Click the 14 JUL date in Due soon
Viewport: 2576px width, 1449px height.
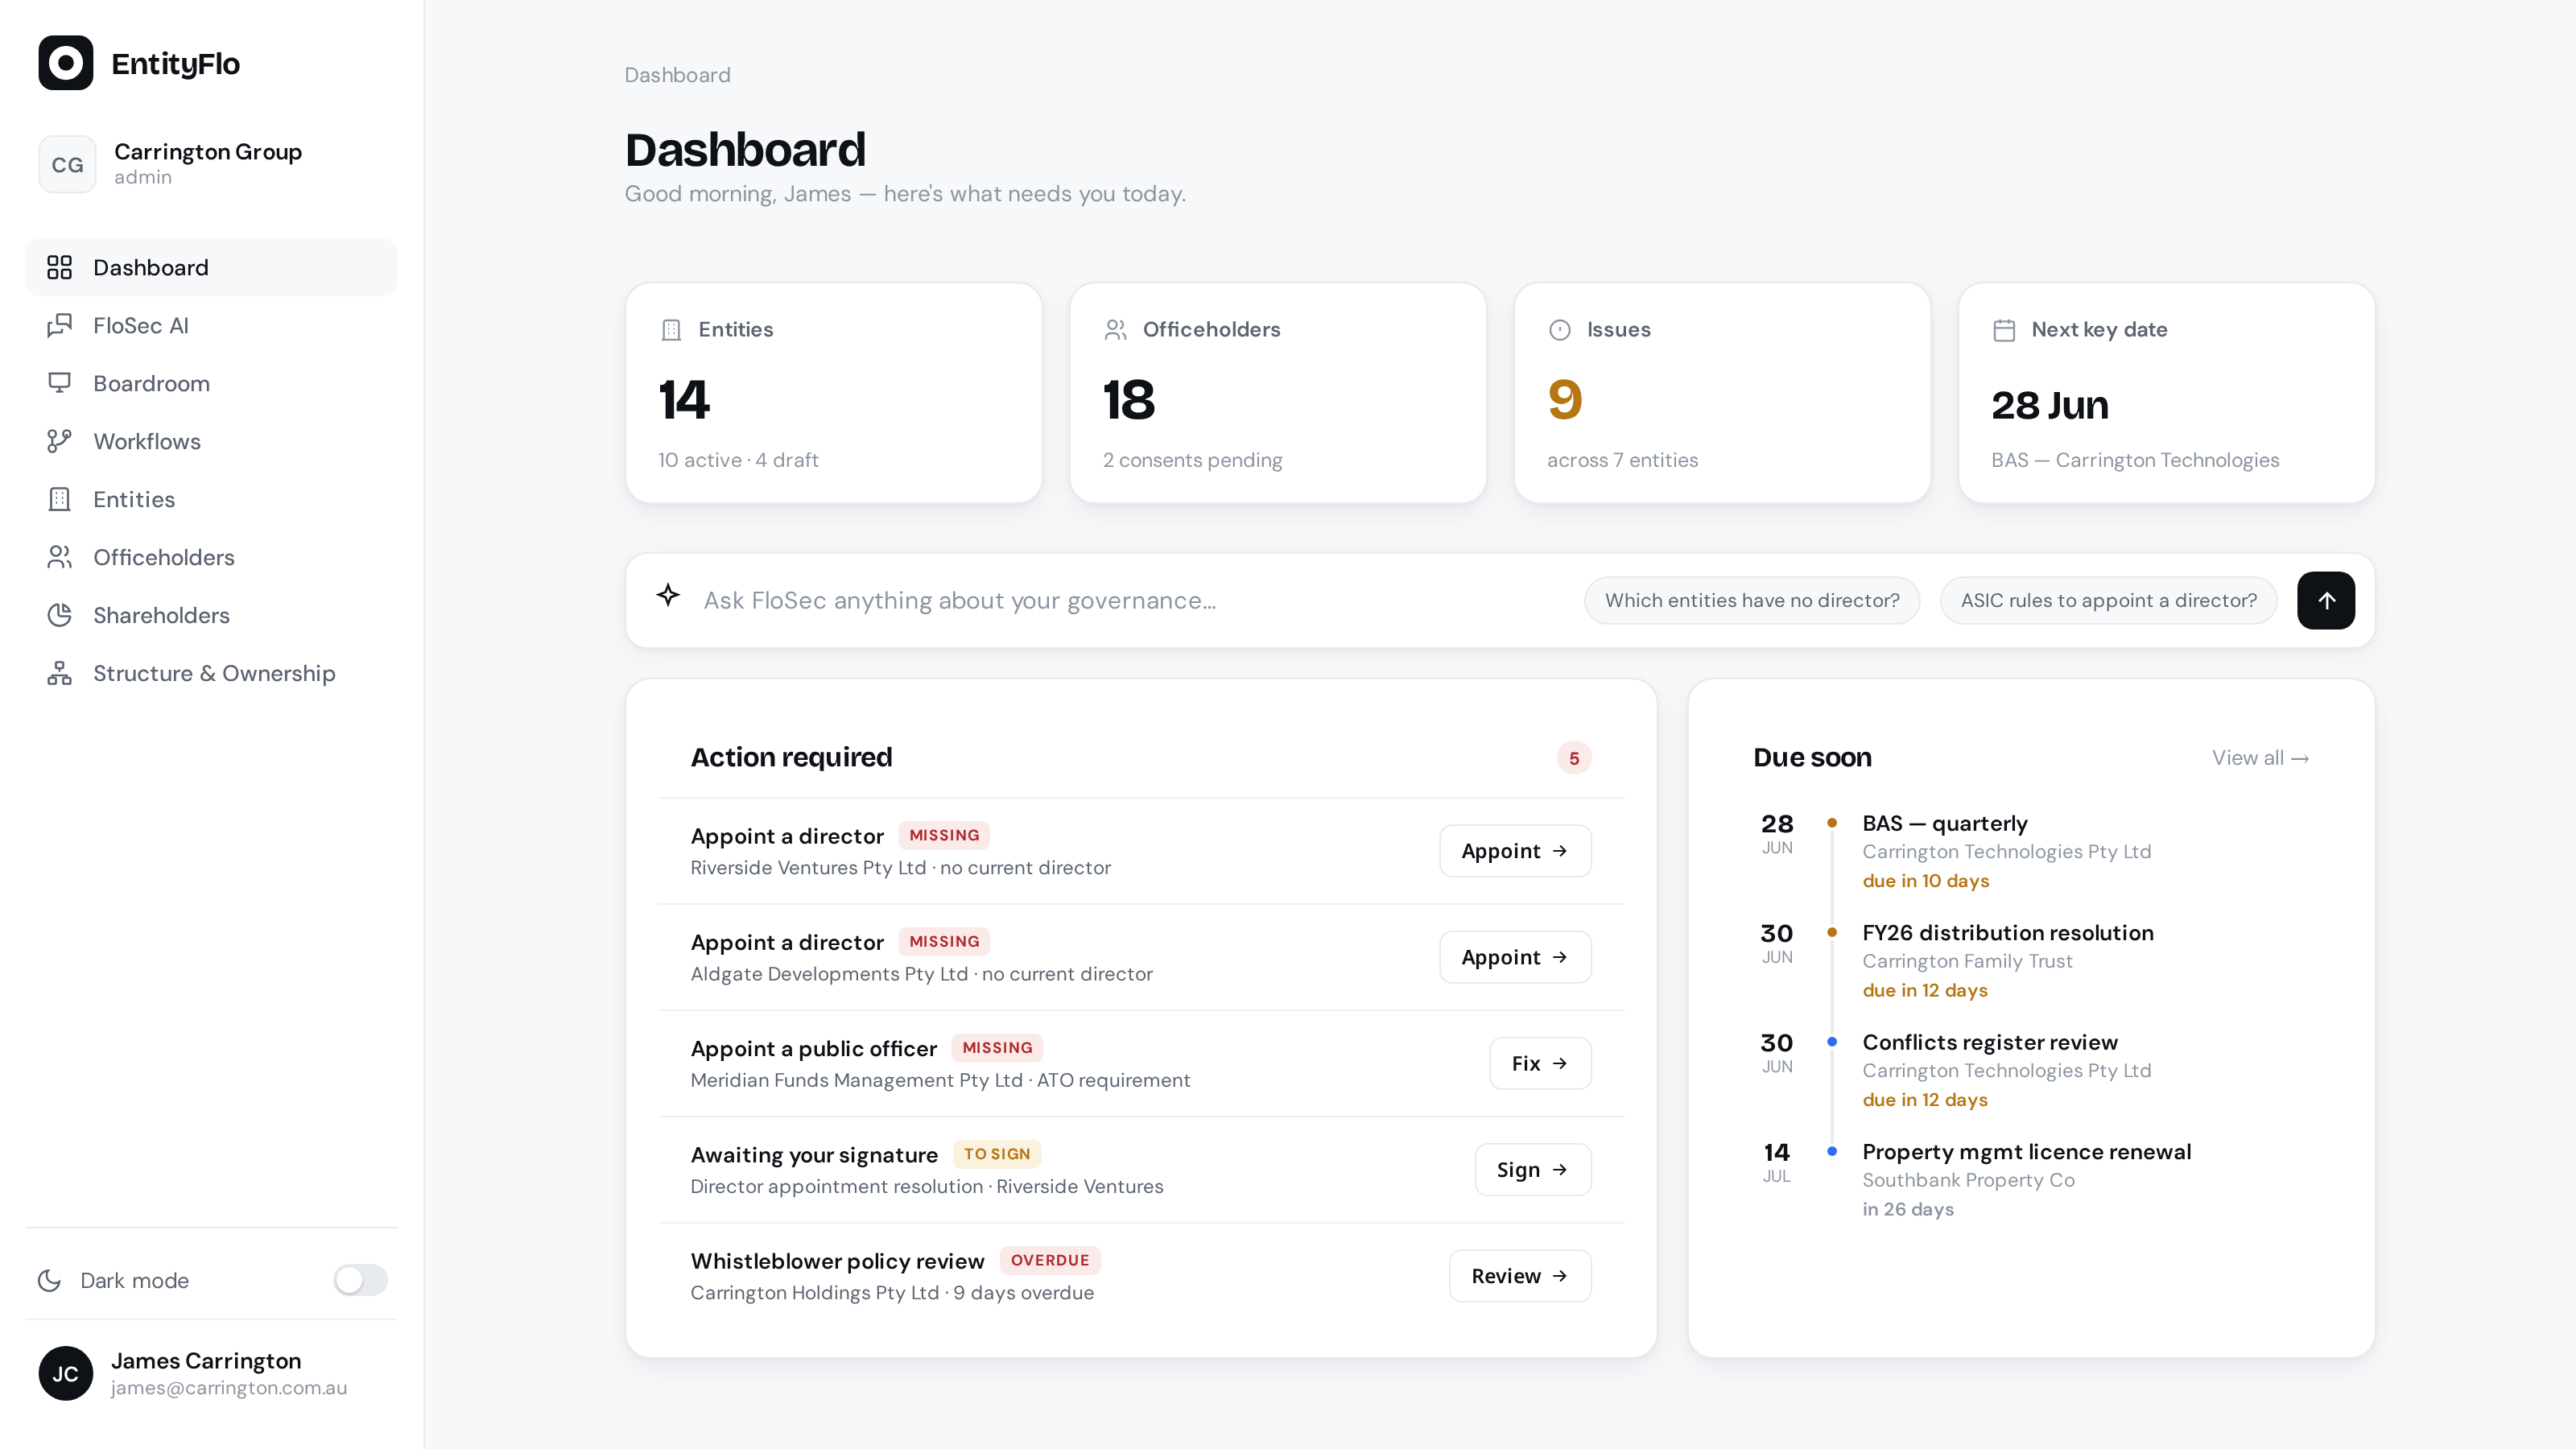(x=1776, y=1162)
